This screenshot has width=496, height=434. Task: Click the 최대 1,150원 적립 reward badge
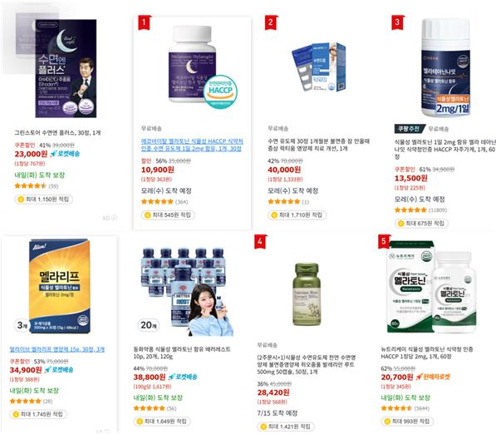point(44,199)
